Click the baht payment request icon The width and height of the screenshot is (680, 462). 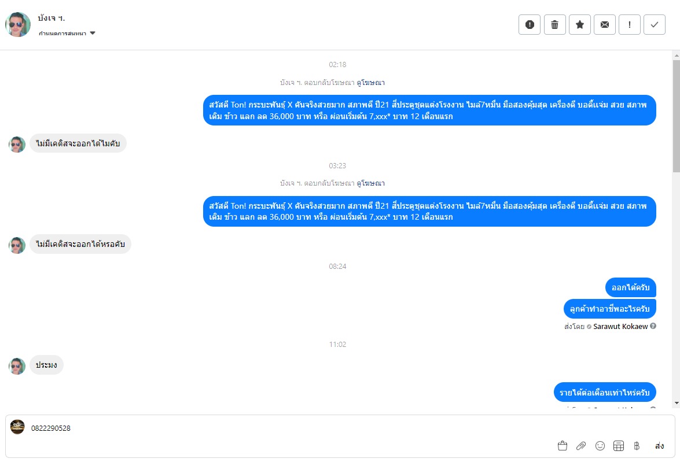tap(637, 446)
